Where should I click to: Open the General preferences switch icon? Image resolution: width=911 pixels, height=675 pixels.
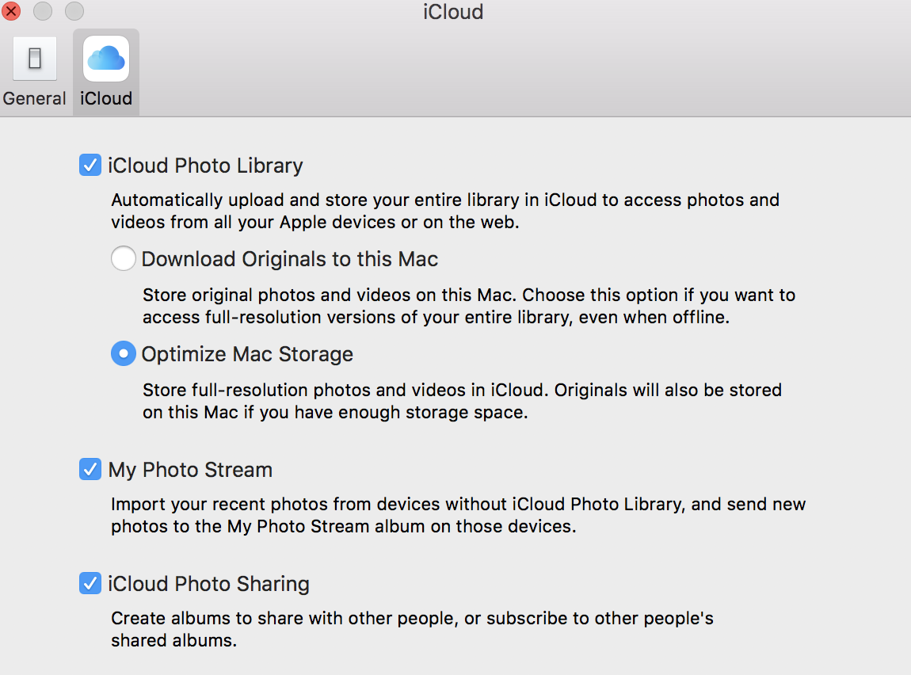point(35,59)
